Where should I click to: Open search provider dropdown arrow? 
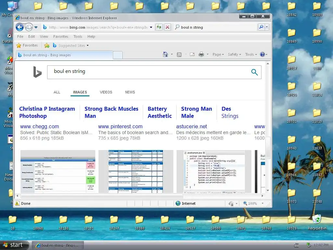[267, 27]
